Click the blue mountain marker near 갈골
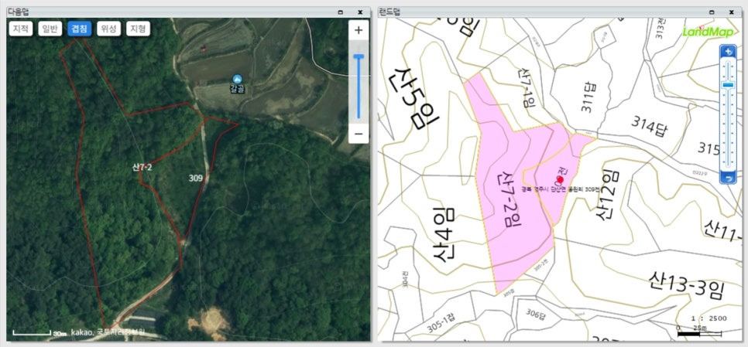The image size is (748, 347). coord(237,79)
